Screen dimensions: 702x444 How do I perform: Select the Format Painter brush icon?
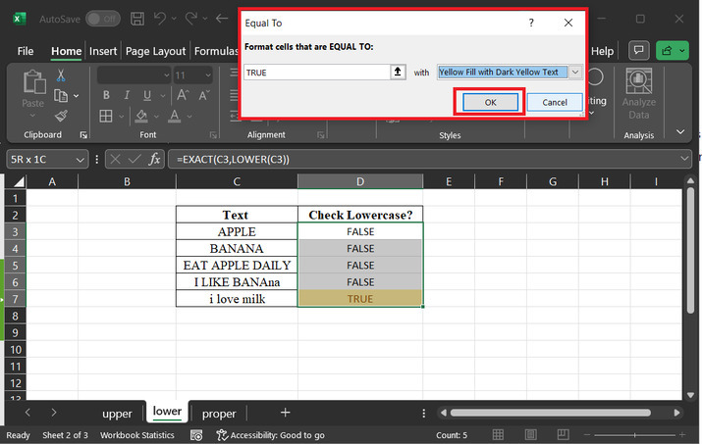point(60,115)
